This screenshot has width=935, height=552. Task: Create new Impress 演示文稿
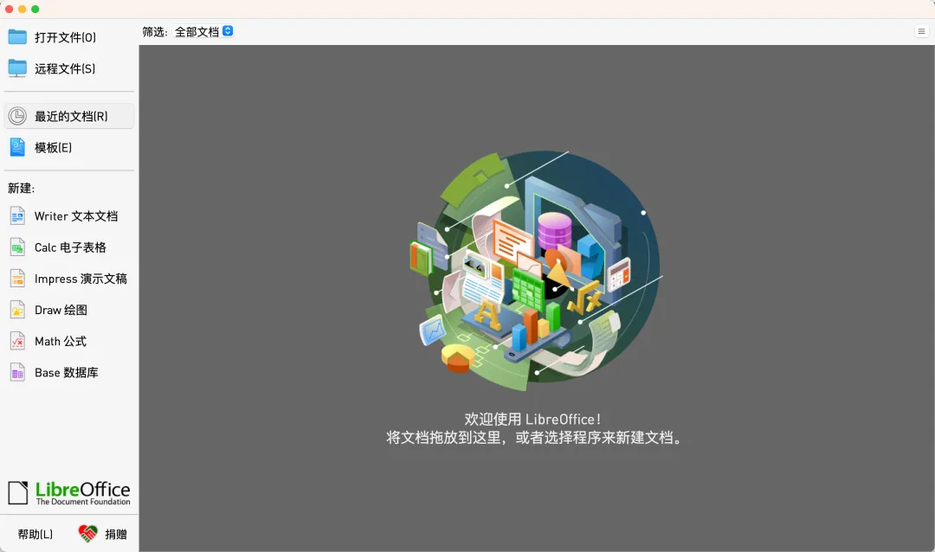tap(69, 279)
